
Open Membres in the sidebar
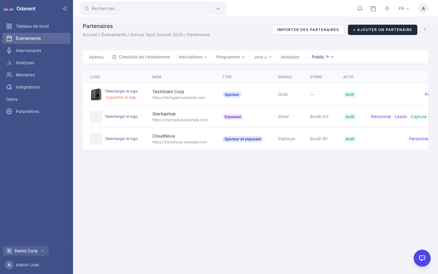click(x=36, y=75)
